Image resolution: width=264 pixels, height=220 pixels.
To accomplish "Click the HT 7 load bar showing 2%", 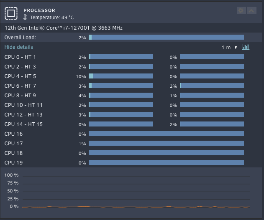I will pyautogui.click(x=212, y=86).
